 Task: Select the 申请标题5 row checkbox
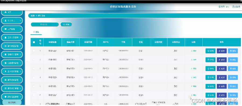point(34,86)
